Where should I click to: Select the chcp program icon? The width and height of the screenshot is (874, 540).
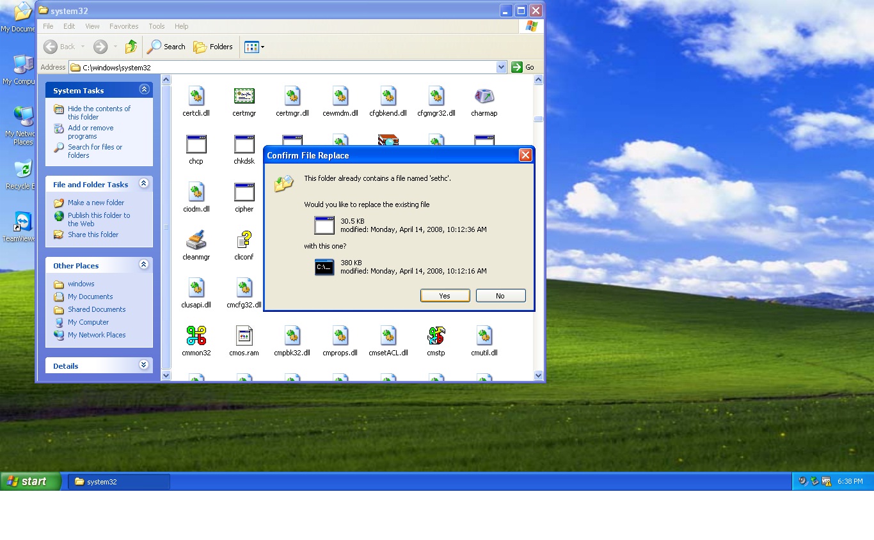196,144
